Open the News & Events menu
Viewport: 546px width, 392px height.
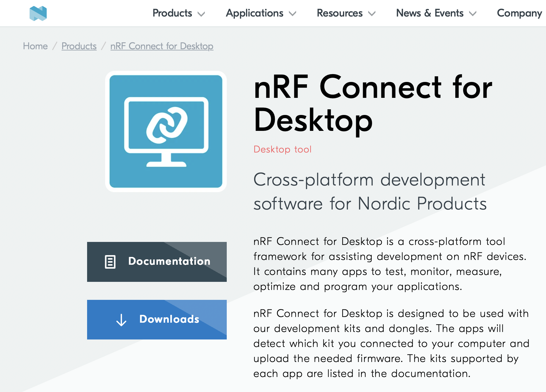430,13
